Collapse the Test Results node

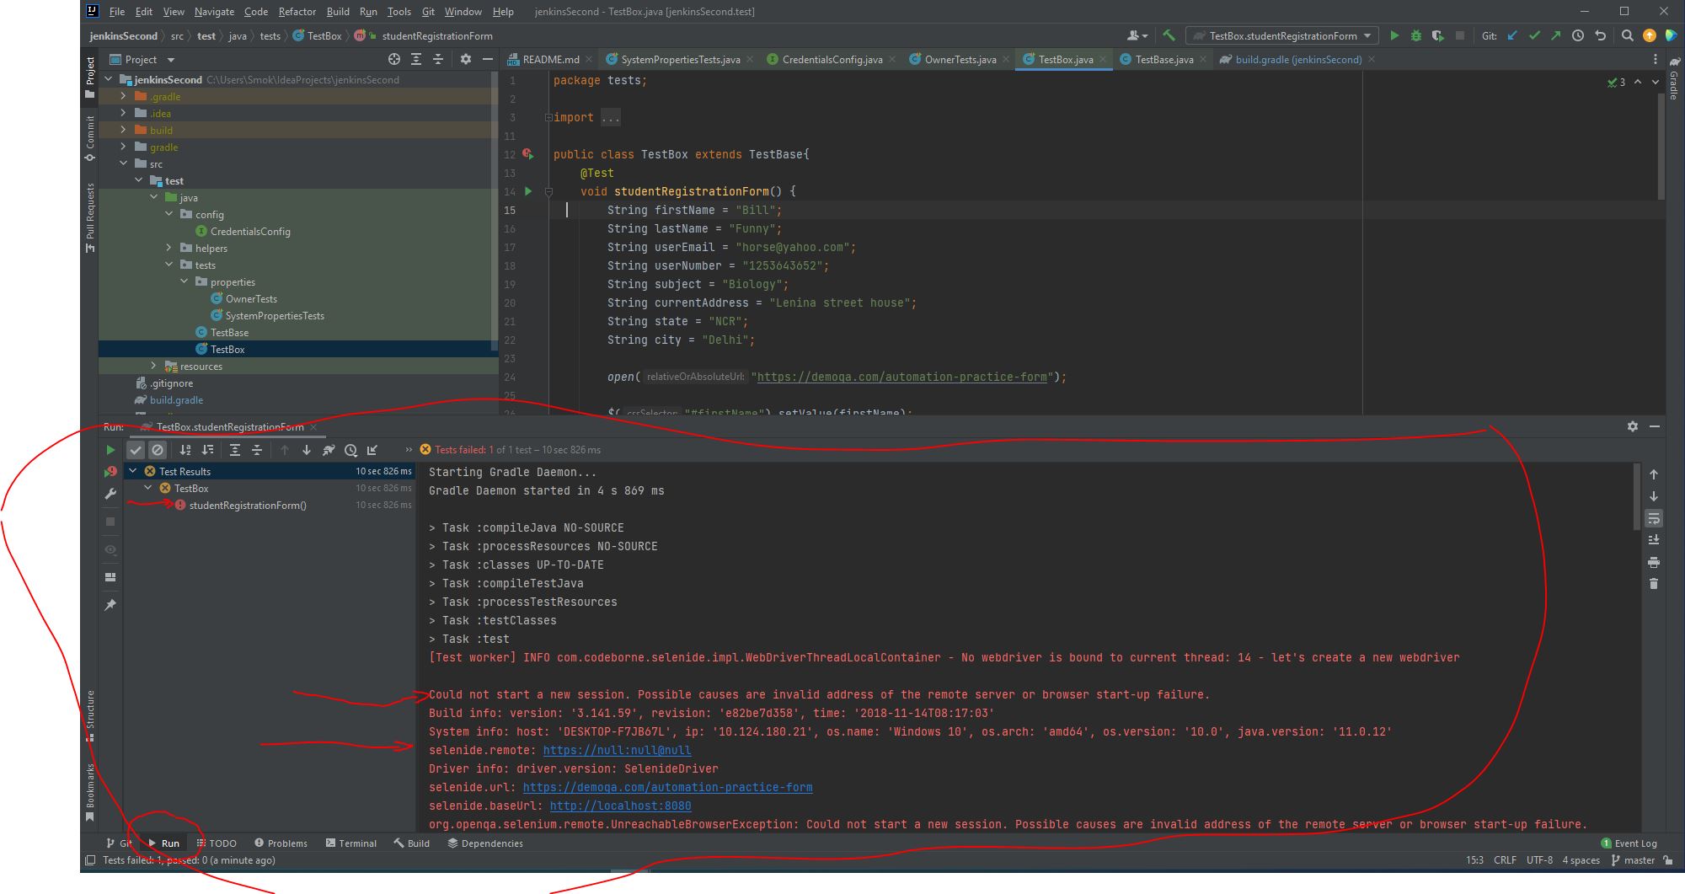pos(133,471)
